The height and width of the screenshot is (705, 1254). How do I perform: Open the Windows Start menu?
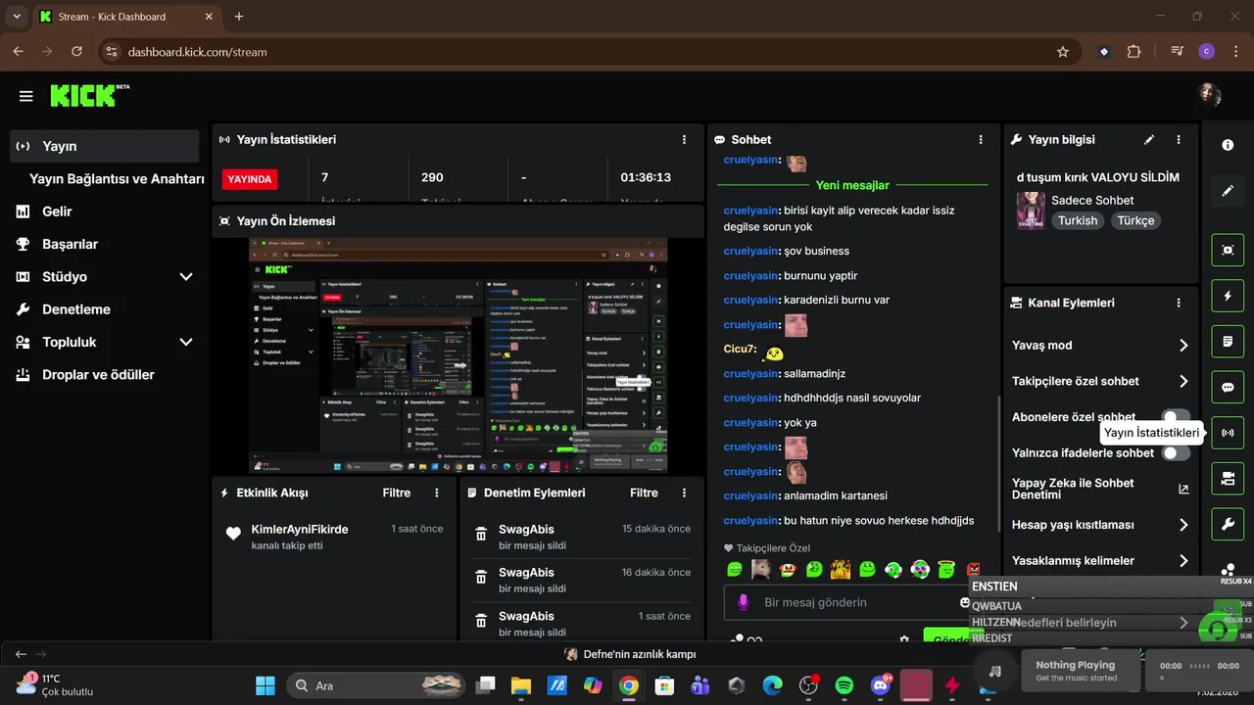265,685
